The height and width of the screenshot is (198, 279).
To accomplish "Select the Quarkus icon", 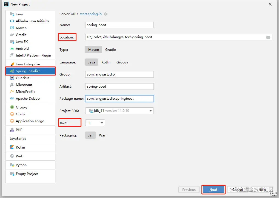I will (12, 78).
